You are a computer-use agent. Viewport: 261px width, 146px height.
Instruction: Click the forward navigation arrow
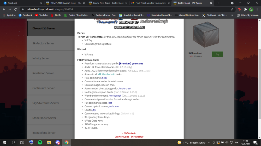[10, 9]
